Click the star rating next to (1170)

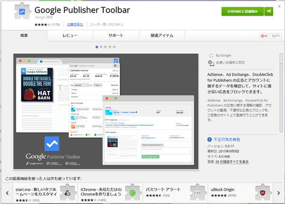[x=42, y=25]
